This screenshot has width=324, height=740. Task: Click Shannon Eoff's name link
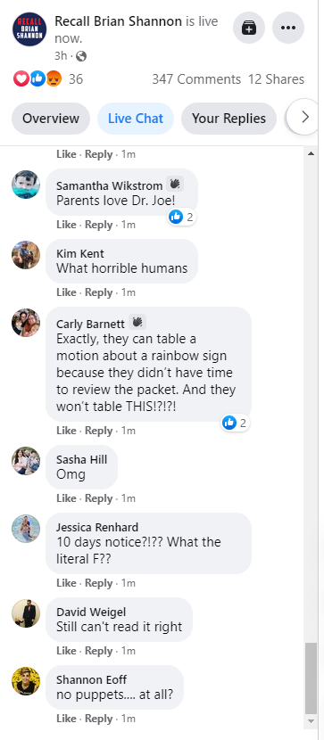click(x=91, y=679)
